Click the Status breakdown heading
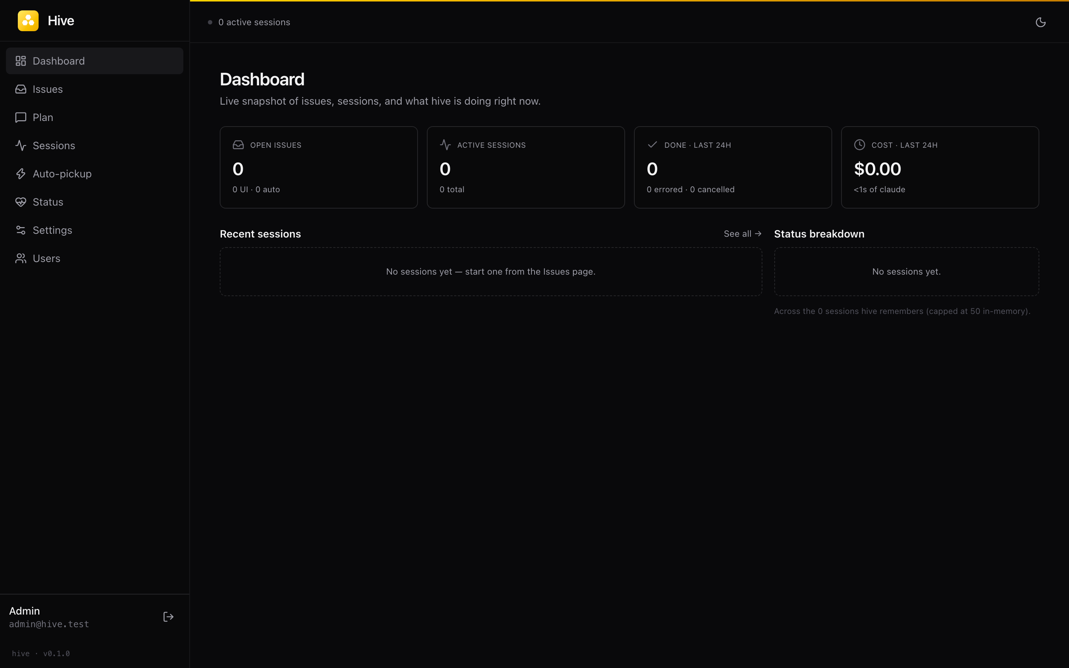1069x668 pixels. tap(819, 234)
